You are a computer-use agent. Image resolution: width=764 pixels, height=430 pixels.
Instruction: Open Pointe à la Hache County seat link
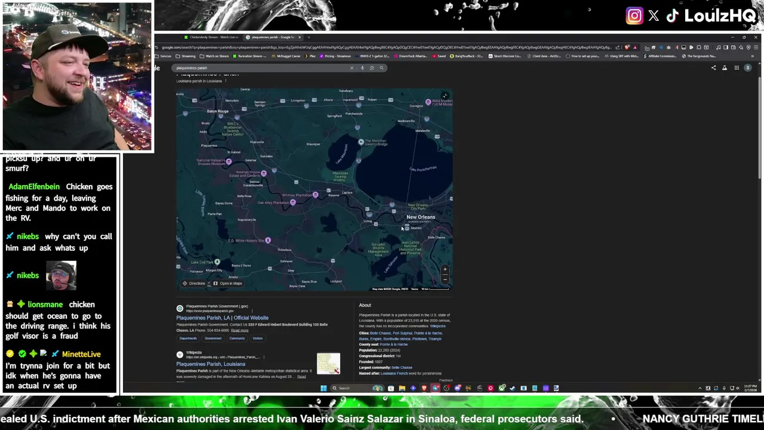(x=394, y=344)
